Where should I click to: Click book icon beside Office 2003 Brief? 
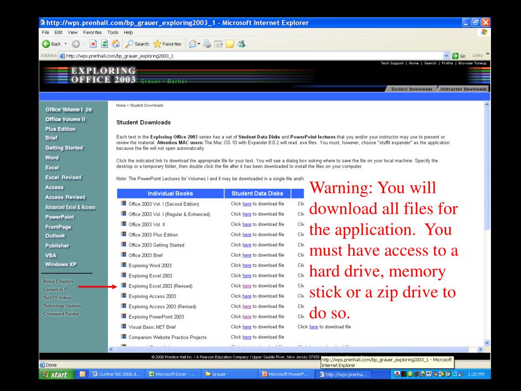[x=123, y=255]
